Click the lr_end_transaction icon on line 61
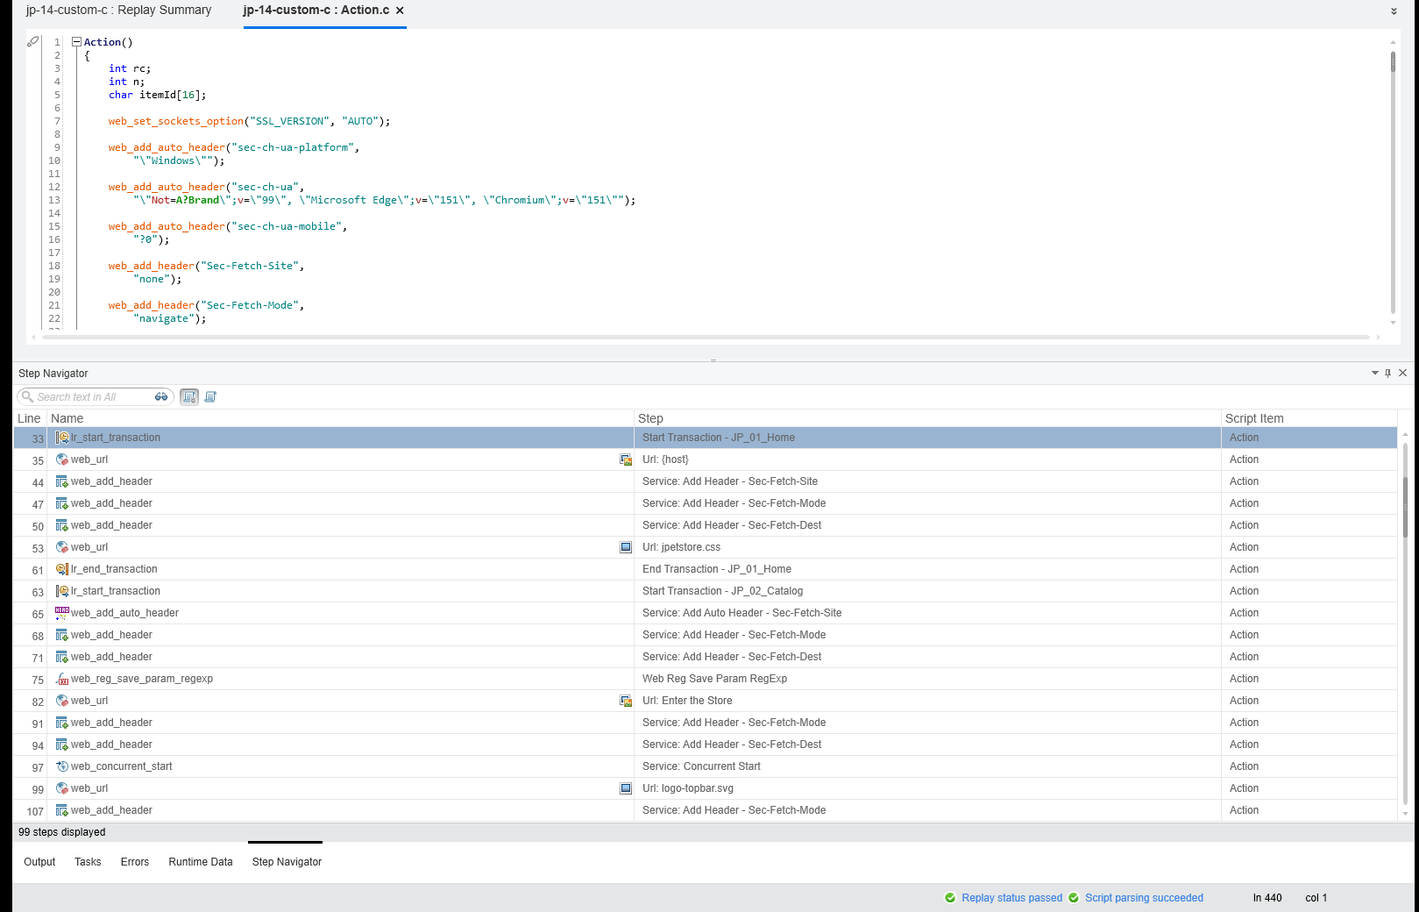Viewport: 1419px width, 912px height. 62,569
